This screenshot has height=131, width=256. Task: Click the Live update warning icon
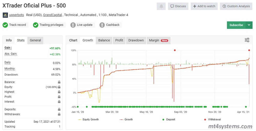point(73,25)
